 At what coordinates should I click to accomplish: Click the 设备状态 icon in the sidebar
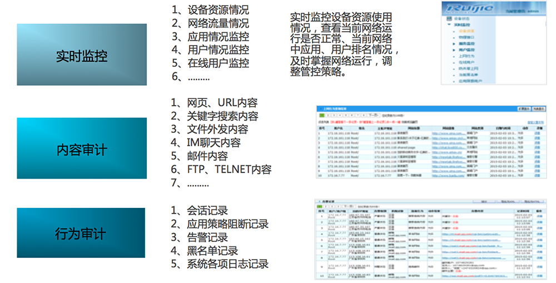click(x=449, y=18)
